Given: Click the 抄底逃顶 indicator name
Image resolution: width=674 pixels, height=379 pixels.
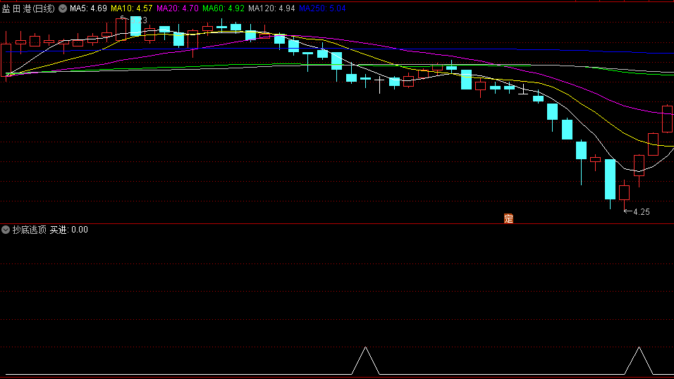Looking at the screenshot, I should click(x=29, y=230).
